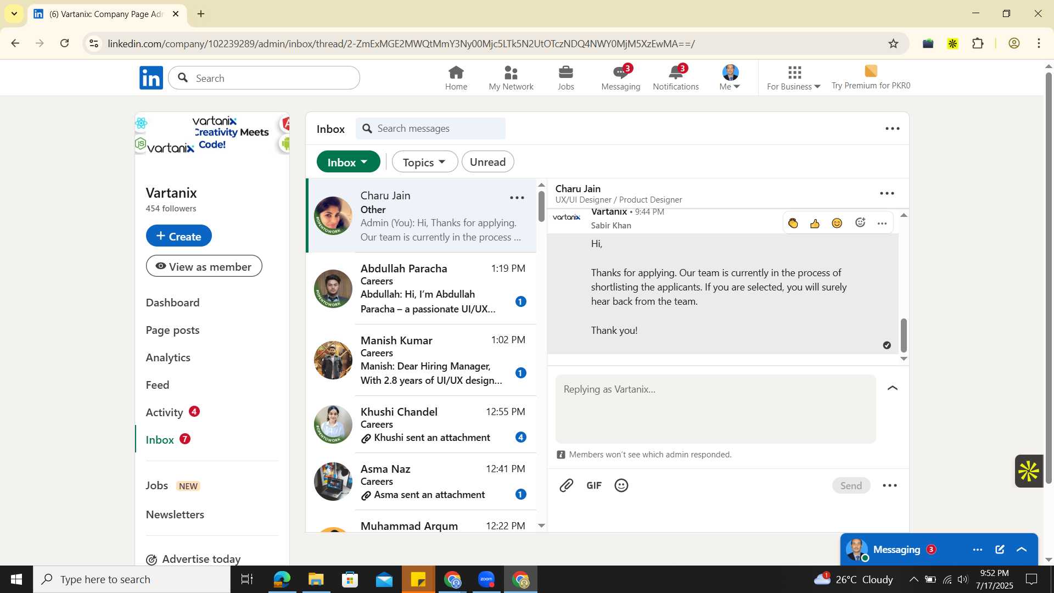Open Charu Jain conversation options

[517, 198]
